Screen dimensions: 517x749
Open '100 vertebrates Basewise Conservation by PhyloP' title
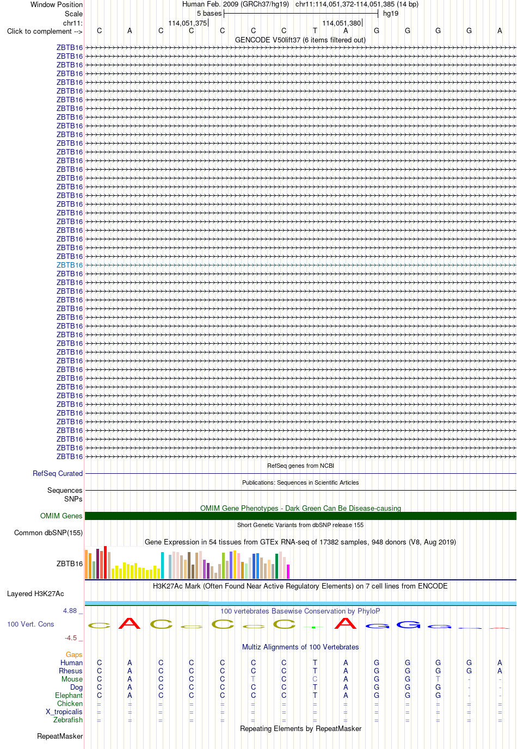pyautogui.click(x=300, y=611)
